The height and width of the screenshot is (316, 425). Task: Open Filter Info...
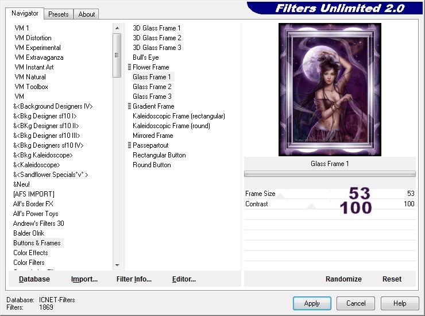click(134, 279)
